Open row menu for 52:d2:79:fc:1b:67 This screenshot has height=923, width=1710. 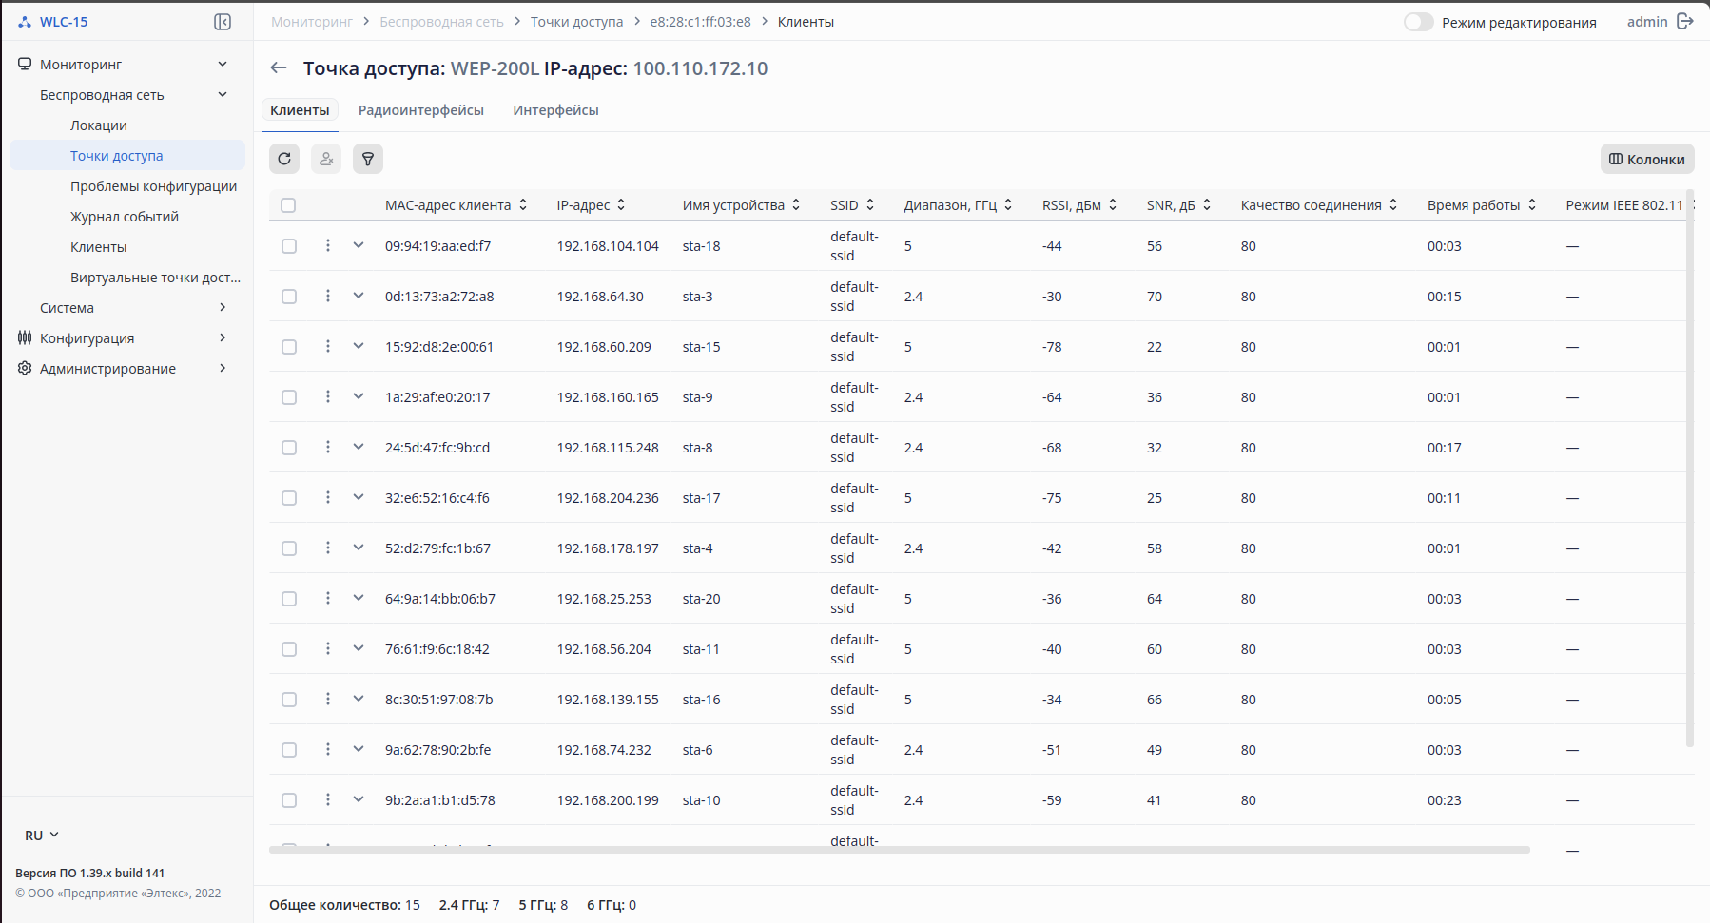328,548
